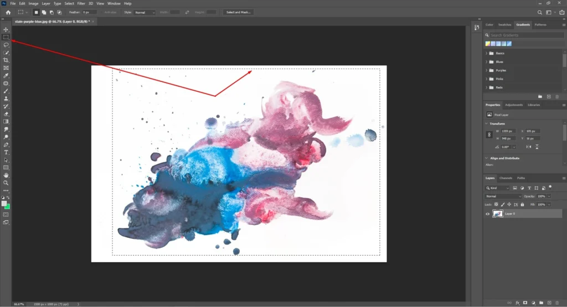Select the Crop tool
This screenshot has height=307, width=567.
coord(6,60)
